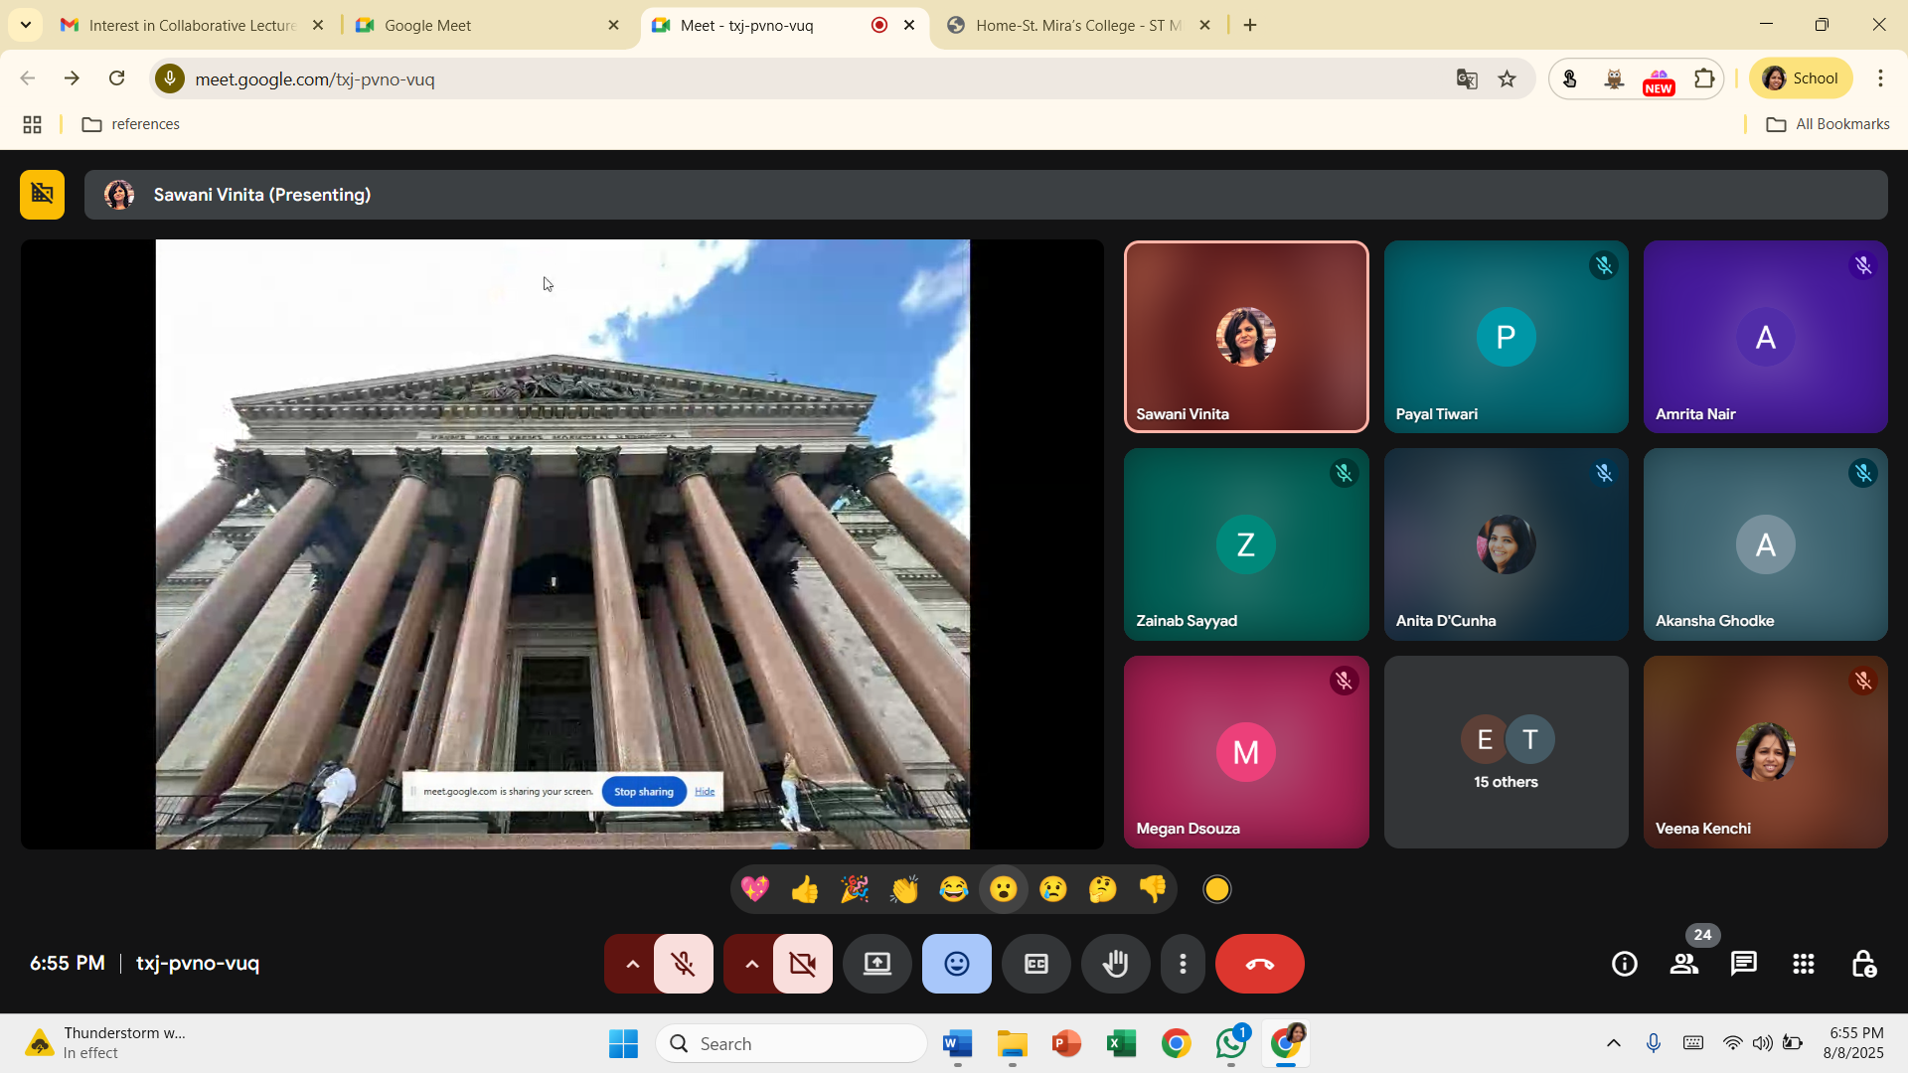Open more options three-dot menu
The width and height of the screenshot is (1908, 1073).
click(x=1183, y=964)
